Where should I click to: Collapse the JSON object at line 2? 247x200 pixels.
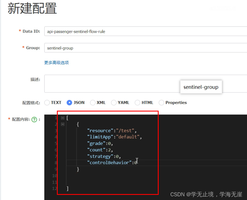coord(62,124)
